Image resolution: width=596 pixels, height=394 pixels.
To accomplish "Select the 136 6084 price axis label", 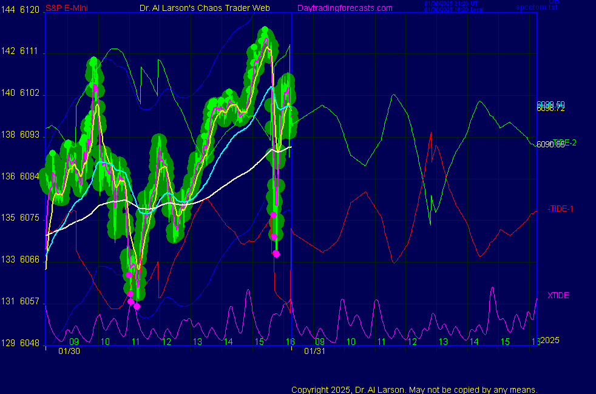I will click(x=20, y=176).
